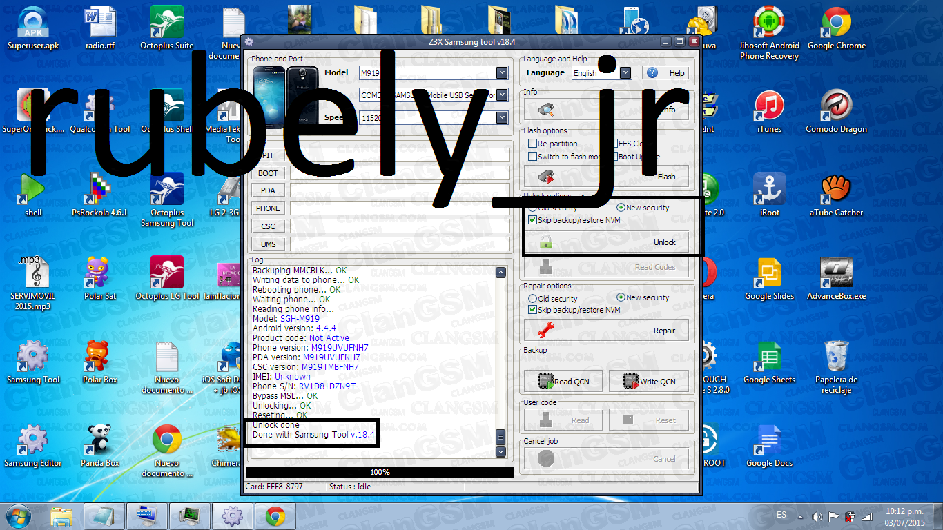Select Old security in Repair options

[532, 299]
